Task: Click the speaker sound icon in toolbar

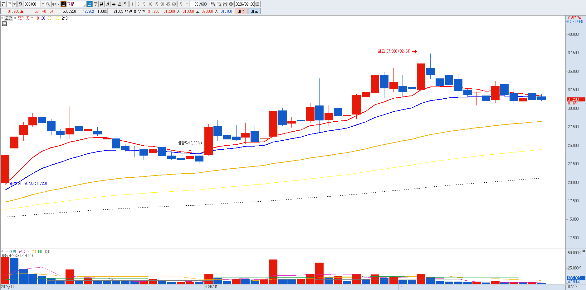Action: tap(54, 4)
